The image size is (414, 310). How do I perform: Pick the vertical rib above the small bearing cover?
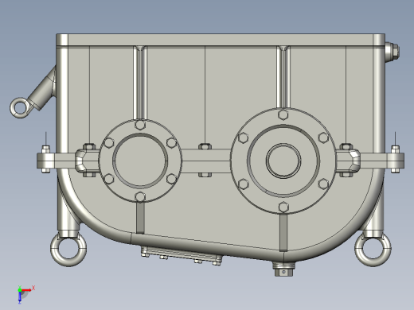point(140,83)
